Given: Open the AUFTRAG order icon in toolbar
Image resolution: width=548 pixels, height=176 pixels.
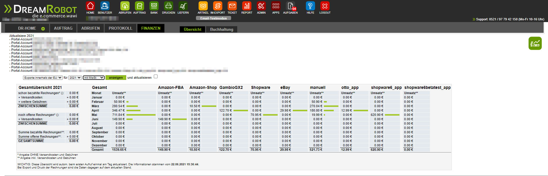Looking at the screenshot, I should click(x=140, y=6).
